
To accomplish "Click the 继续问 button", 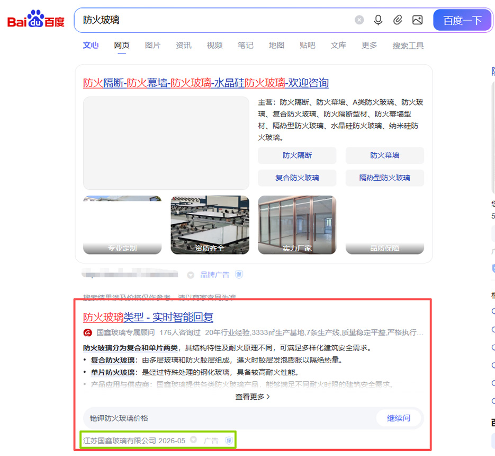I will [399, 418].
